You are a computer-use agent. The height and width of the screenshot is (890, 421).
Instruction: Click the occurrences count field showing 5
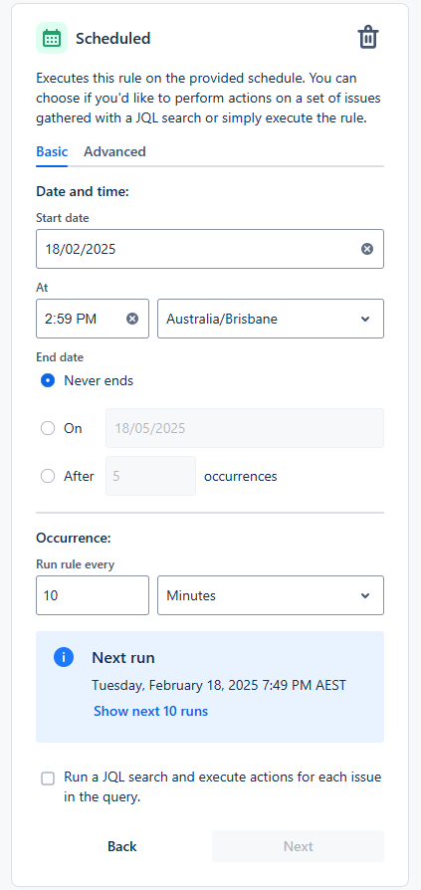click(150, 476)
